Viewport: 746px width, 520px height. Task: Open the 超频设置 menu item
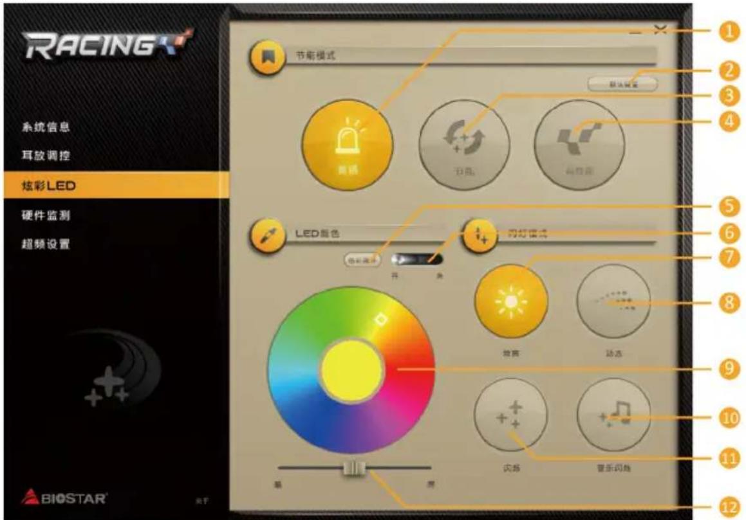point(46,244)
